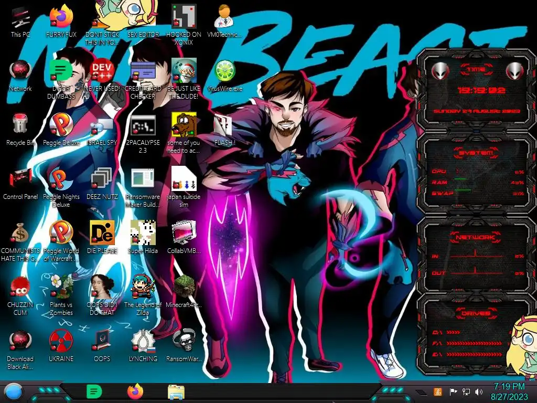The image size is (537, 403).
Task: Open the NEVER USED! Dev C++ icon
Action: click(102, 76)
